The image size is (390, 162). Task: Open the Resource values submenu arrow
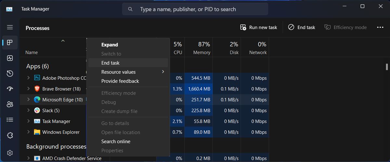163,72
